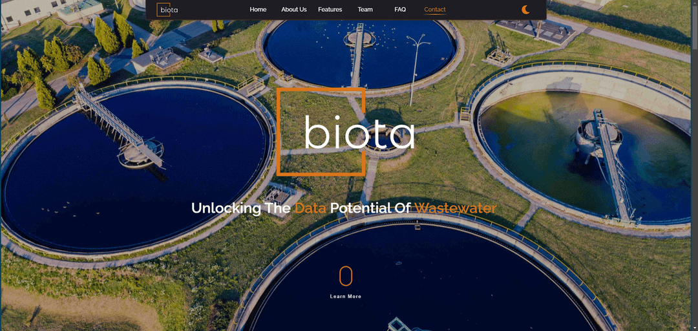Select Team in the navigation bar
Screen dimensions: 698x331
pyautogui.click(x=365, y=9)
